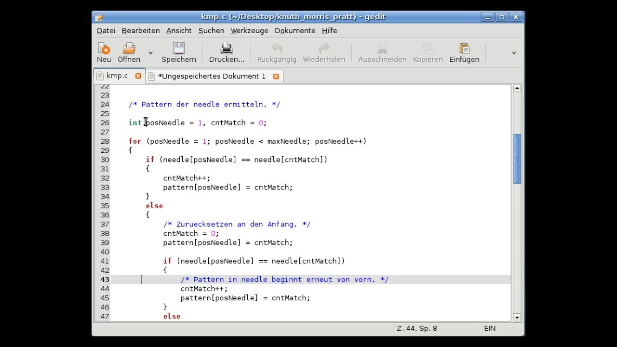Click the cursor position Z. 44, Sp. 8
Screen dimensions: 617x347
click(416, 328)
